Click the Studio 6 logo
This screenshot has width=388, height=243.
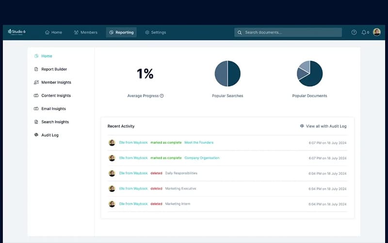pos(16,32)
